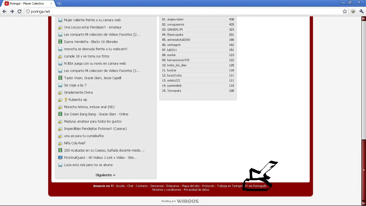This screenshot has width=366, height=206.
Task: Select the Poringa! - Placer Colectivo tab
Action: (x=28, y=3)
